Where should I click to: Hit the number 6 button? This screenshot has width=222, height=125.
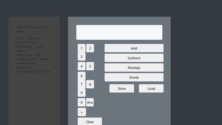click(81, 76)
